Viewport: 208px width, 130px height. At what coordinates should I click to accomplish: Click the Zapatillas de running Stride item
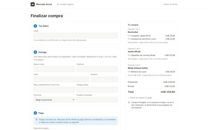pyautogui.click(x=141, y=55)
